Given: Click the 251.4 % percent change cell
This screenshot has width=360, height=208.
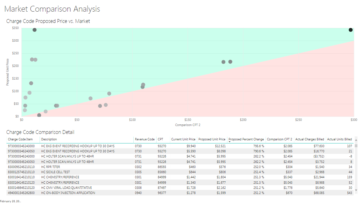Looking at the screenshot, I should click(x=259, y=172).
